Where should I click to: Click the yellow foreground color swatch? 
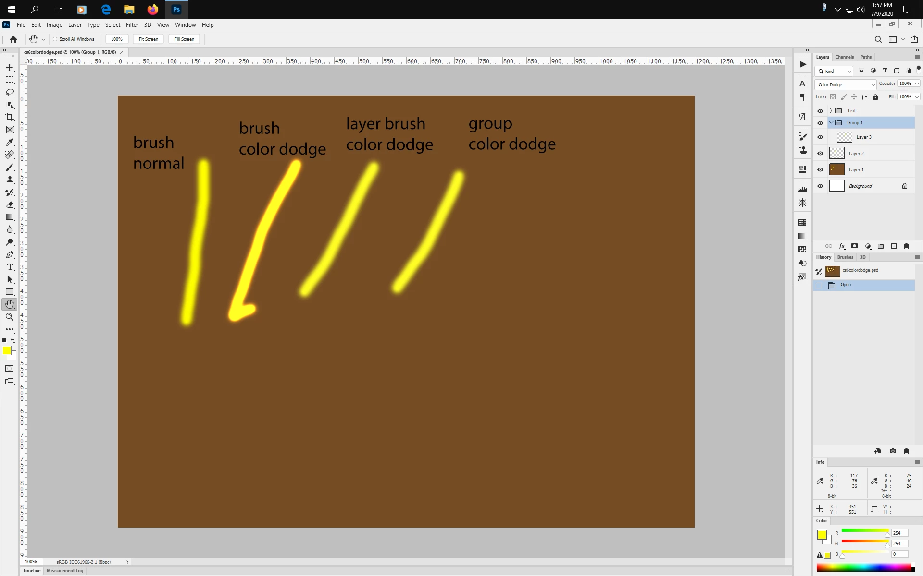(x=7, y=351)
